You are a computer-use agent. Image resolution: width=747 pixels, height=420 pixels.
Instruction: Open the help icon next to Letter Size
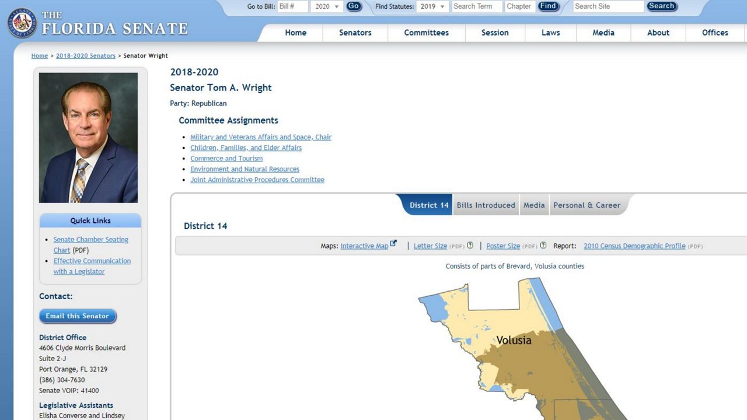point(470,246)
